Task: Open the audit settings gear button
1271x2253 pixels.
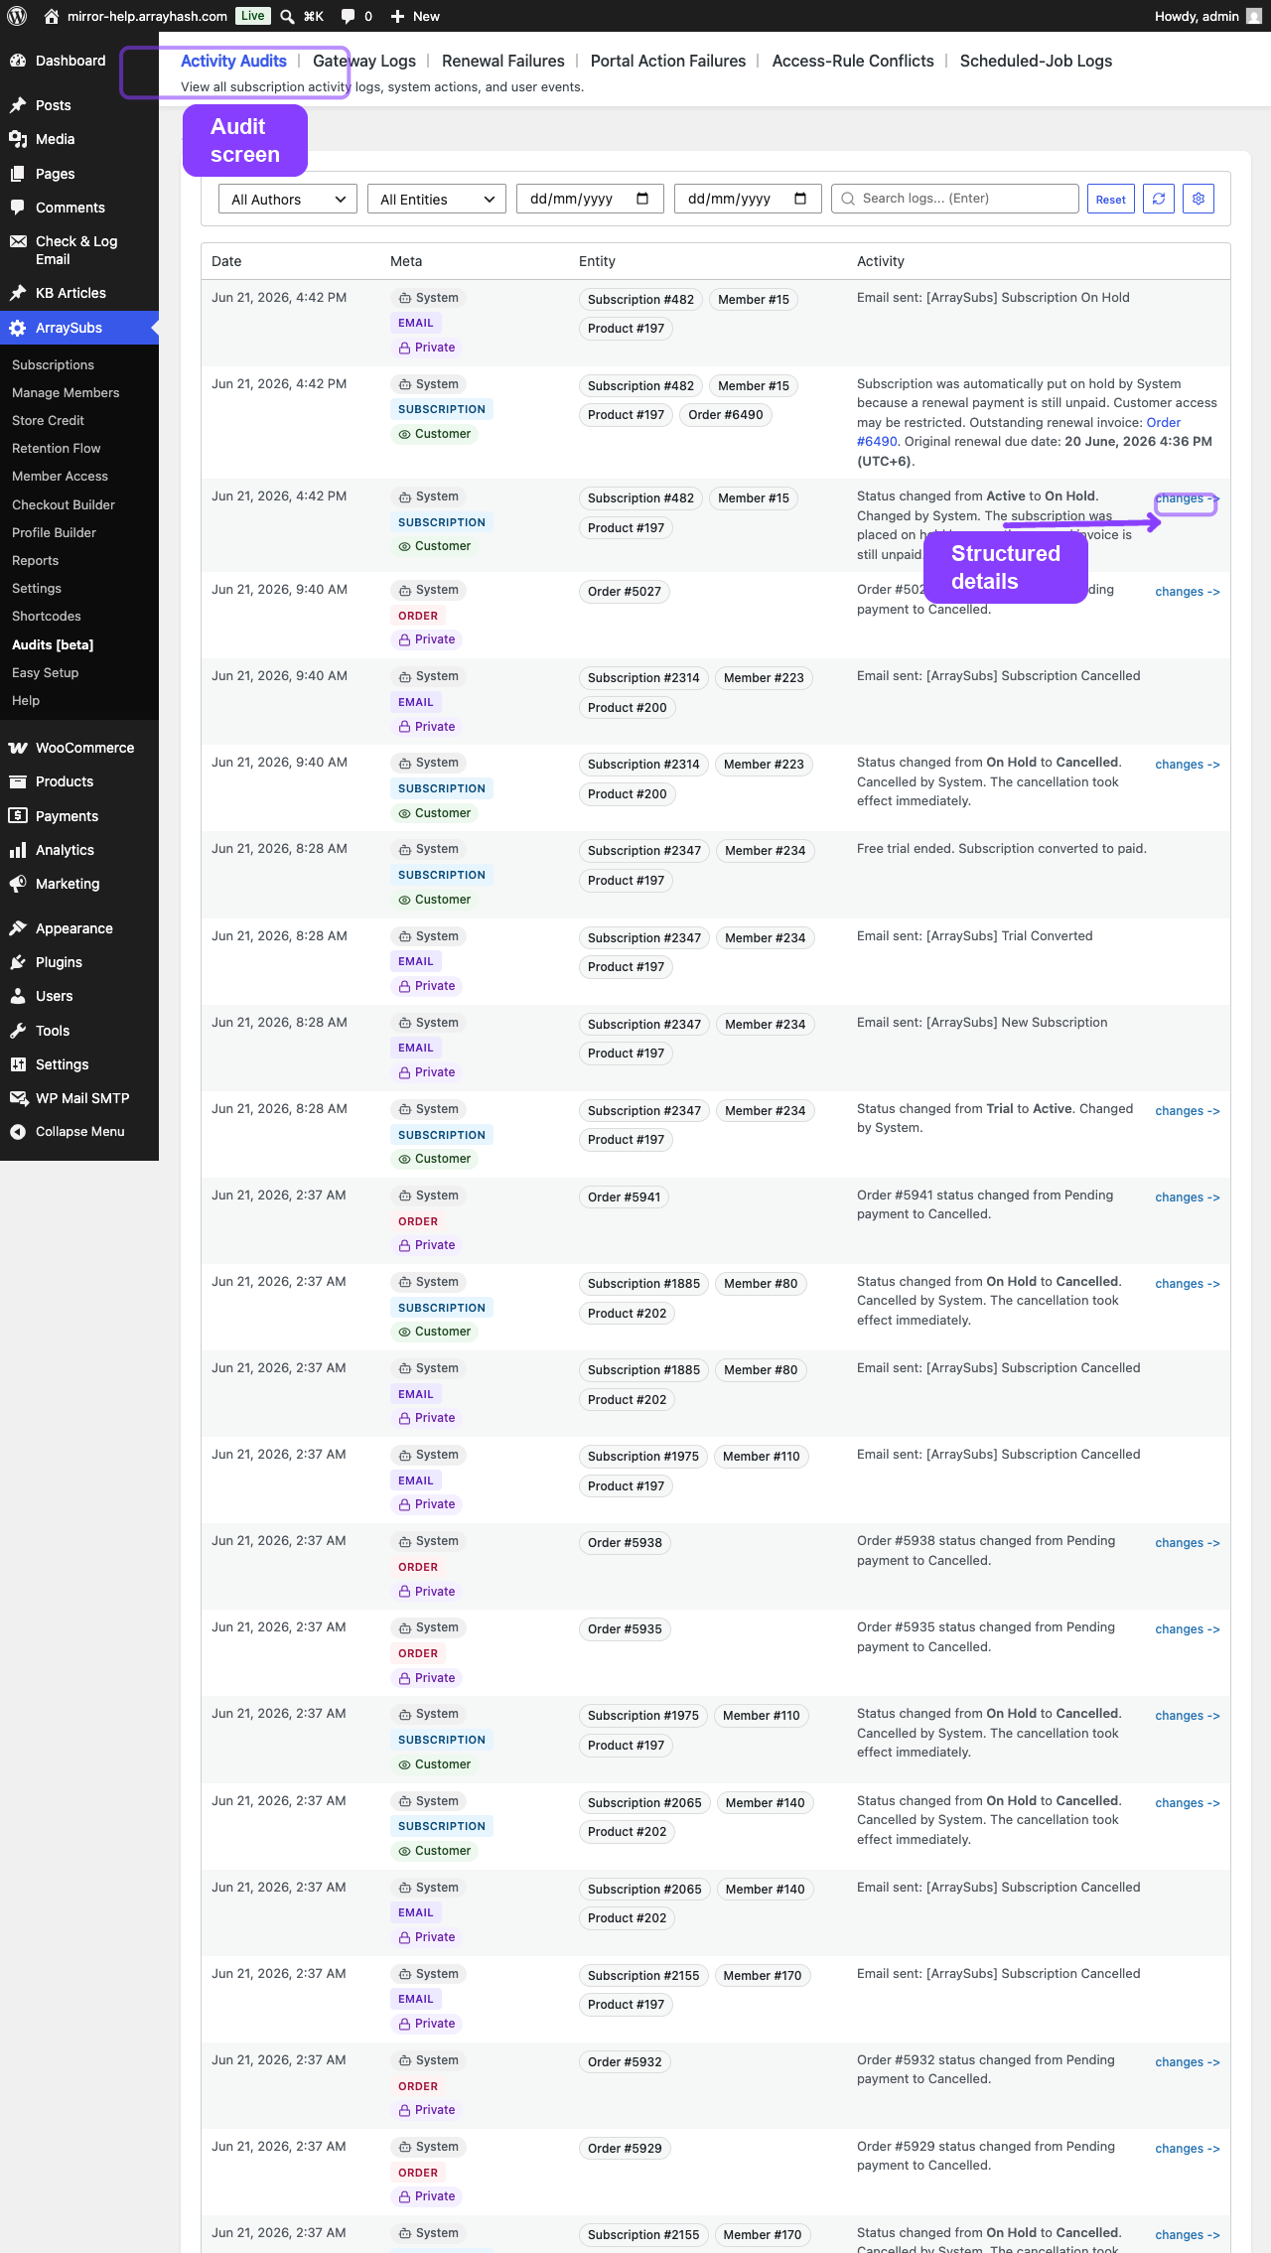Action: (x=1199, y=199)
